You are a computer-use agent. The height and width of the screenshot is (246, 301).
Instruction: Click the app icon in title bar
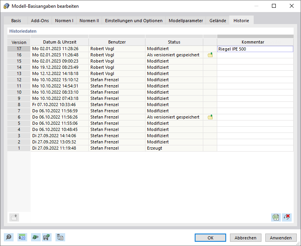[6, 6]
